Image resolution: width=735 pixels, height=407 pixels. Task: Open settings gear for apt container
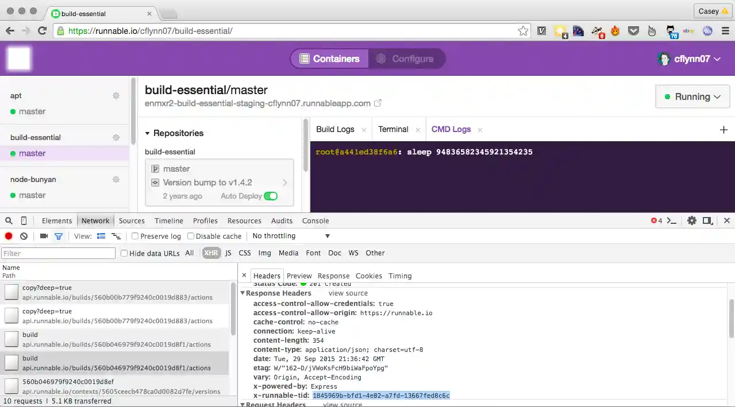point(116,96)
